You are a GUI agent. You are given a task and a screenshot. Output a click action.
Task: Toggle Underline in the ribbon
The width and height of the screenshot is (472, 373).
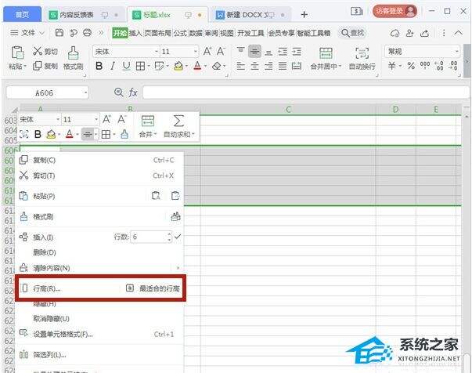(127, 66)
